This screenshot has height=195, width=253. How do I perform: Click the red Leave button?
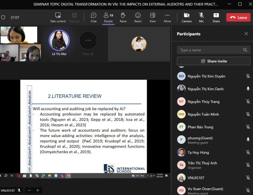point(238,17)
